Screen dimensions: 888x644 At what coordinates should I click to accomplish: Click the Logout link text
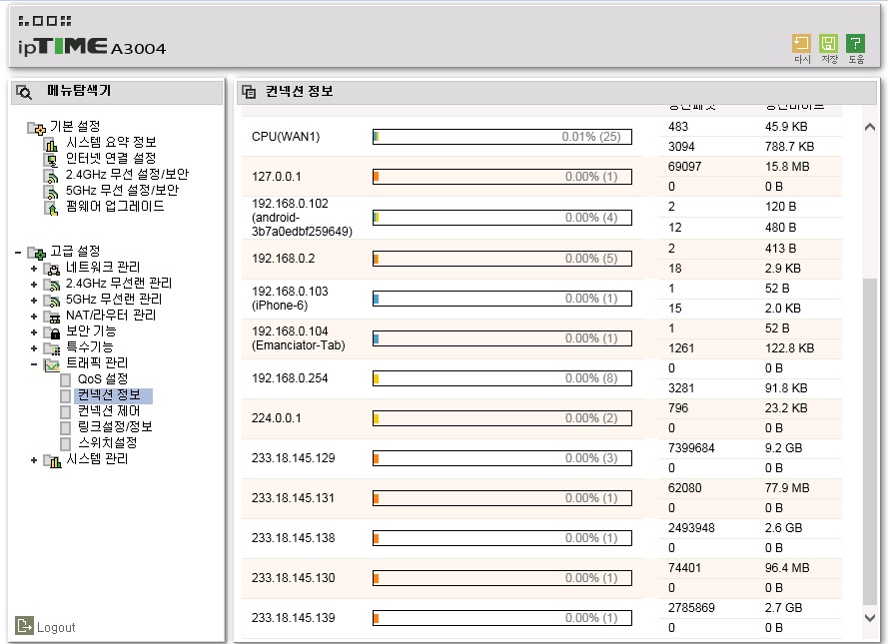(x=56, y=627)
